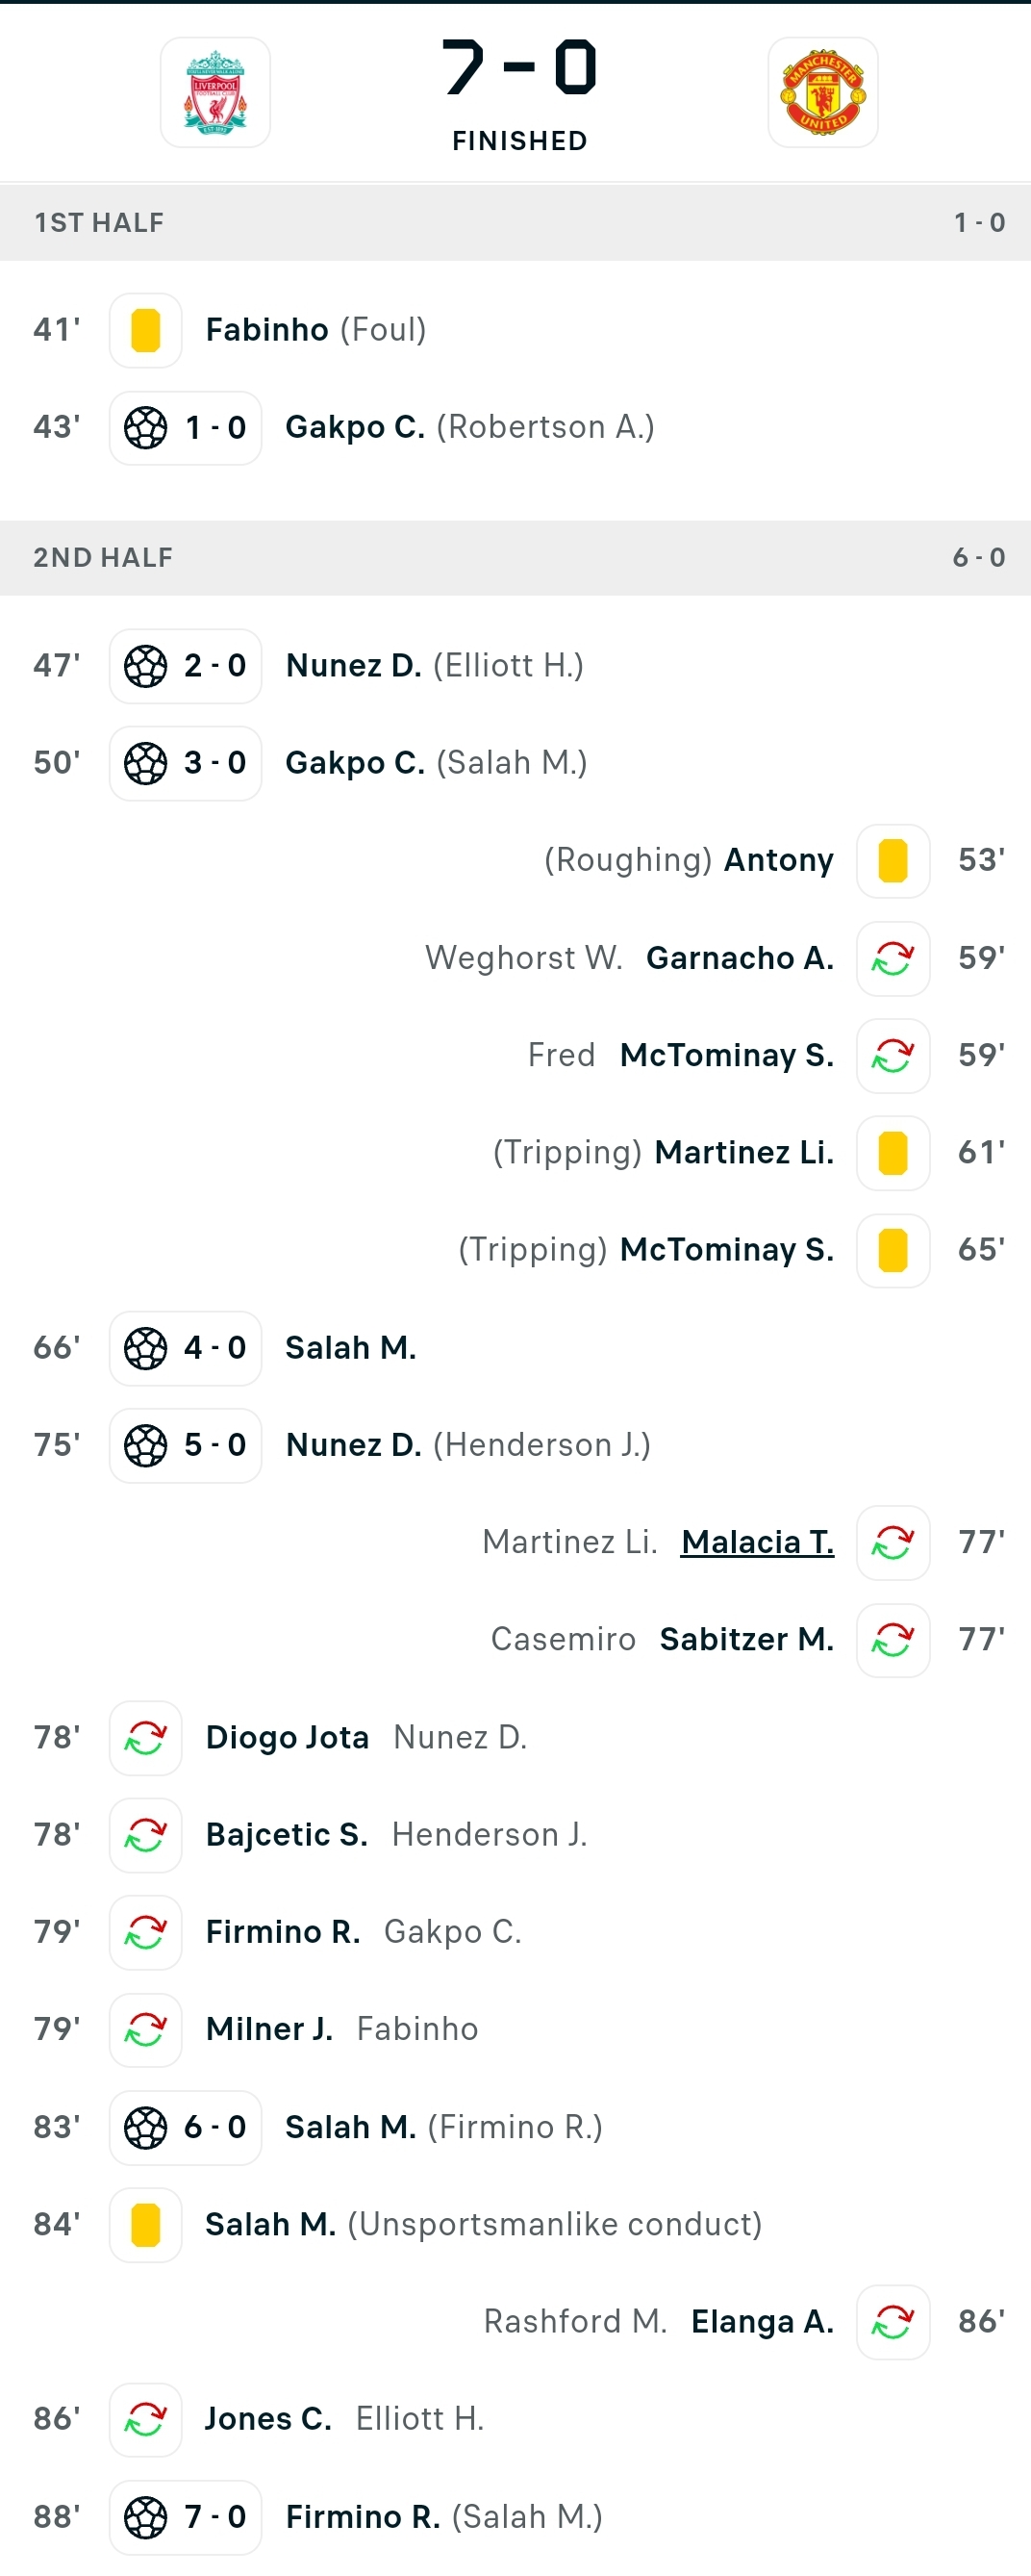This screenshot has height=2576, width=1031.
Task: Click the 2ND HALF section header
Action: click(x=515, y=558)
